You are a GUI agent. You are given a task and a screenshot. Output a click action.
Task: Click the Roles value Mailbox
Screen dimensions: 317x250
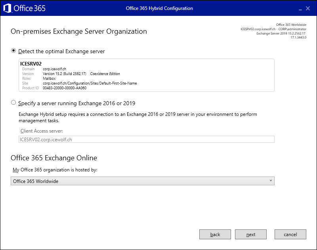(49, 78)
